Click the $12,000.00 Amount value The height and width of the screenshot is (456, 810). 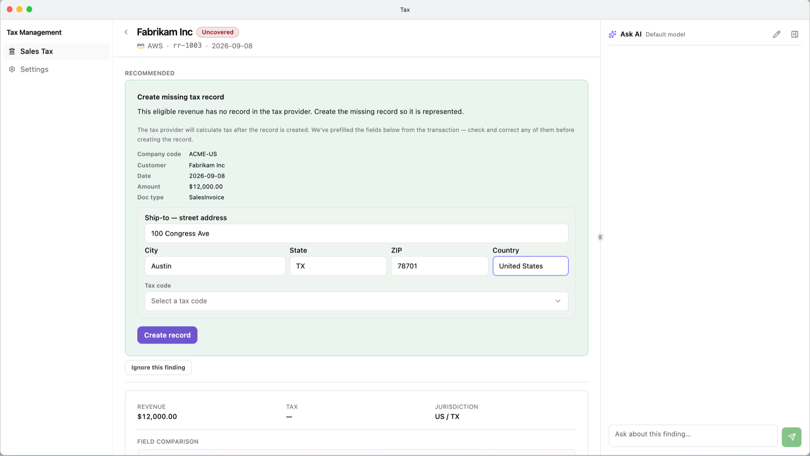(x=206, y=187)
